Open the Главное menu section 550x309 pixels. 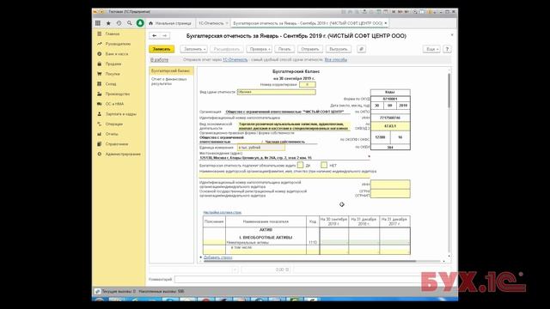coord(113,34)
